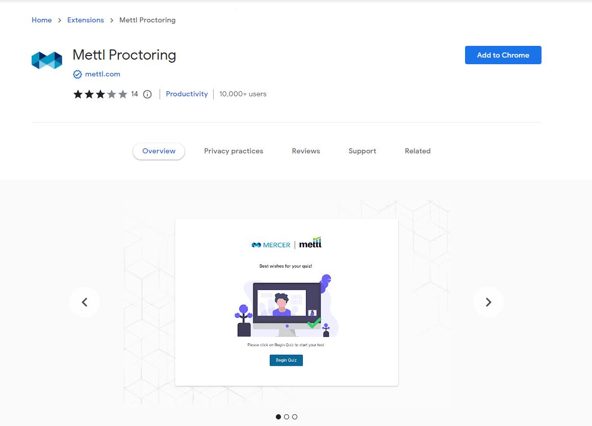Click the Mettl Proctoring breadcrumb text
This screenshot has width=592, height=426.
pos(147,20)
